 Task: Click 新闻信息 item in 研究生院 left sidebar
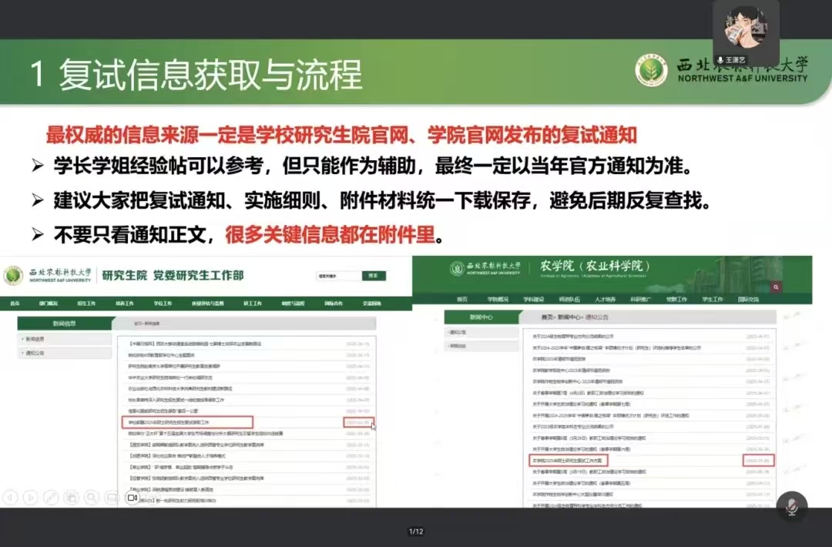coord(36,339)
